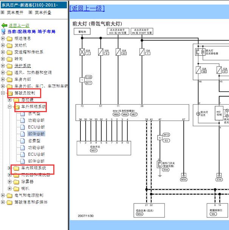Viewport: 229px width, 230px height.
Task: Select the highlighted 部件诊断 entry
Action: [x=36, y=134]
